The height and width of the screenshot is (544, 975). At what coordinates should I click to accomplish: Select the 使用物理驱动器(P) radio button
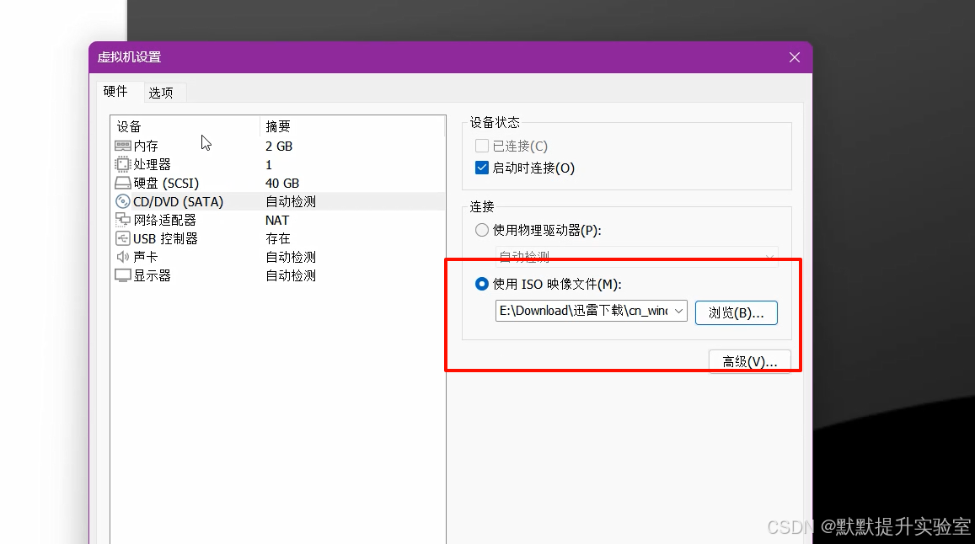(481, 229)
